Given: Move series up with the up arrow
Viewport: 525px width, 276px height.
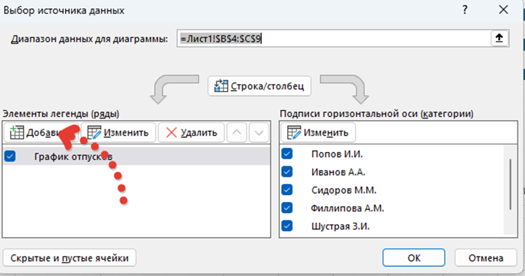Looking at the screenshot, I should [237, 133].
